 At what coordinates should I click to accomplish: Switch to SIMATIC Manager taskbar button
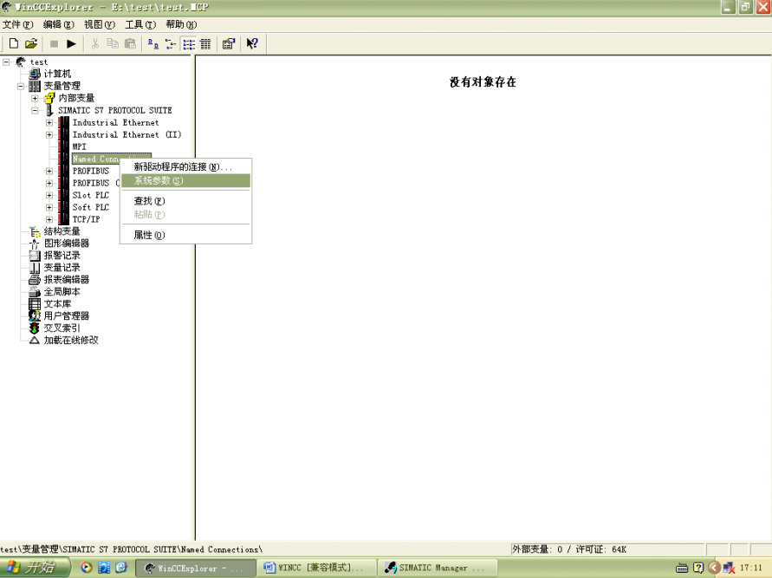click(x=438, y=568)
